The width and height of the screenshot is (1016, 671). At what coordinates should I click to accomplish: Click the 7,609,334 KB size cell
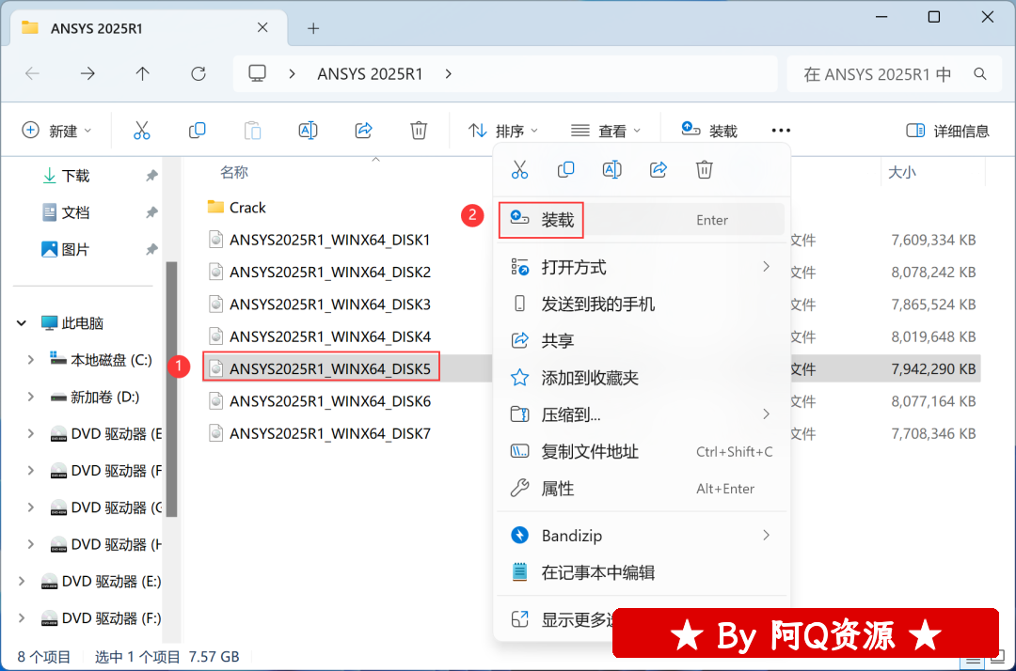933,240
